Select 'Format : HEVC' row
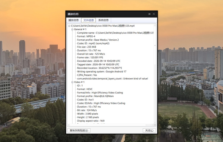Image resolution: width=223 pixels, height=142 pixels. [x=85, y=89]
